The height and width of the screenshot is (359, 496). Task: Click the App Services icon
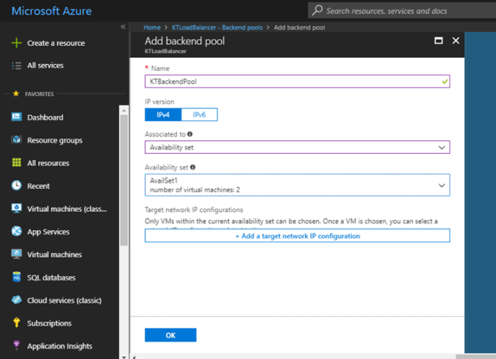click(x=16, y=232)
